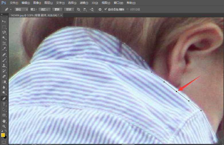Select the Zoom tool
This screenshot has height=145, width=224.
pos(4,126)
